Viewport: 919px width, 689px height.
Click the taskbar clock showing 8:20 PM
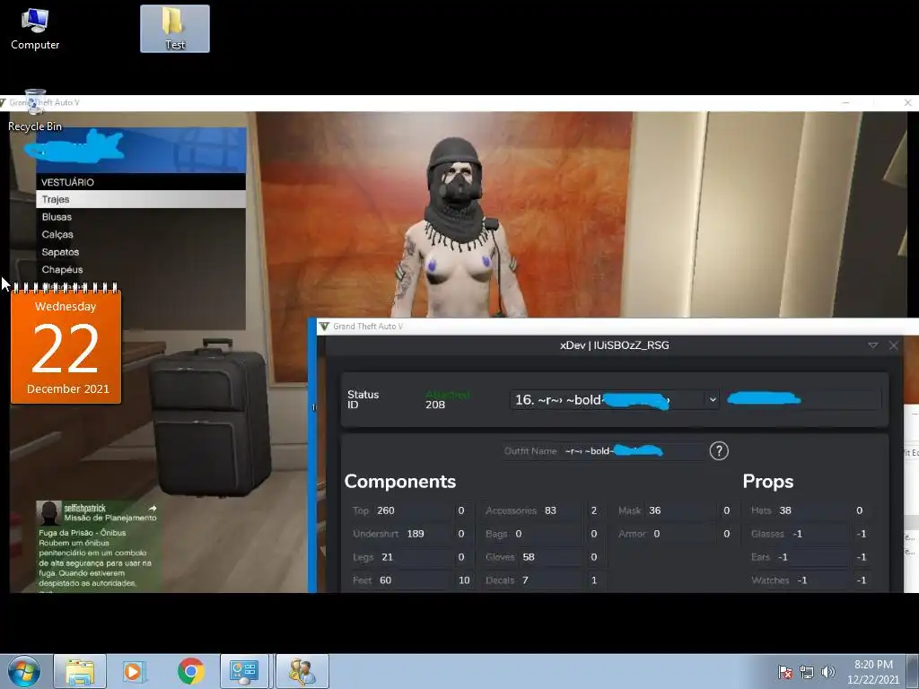pyautogui.click(x=872, y=672)
